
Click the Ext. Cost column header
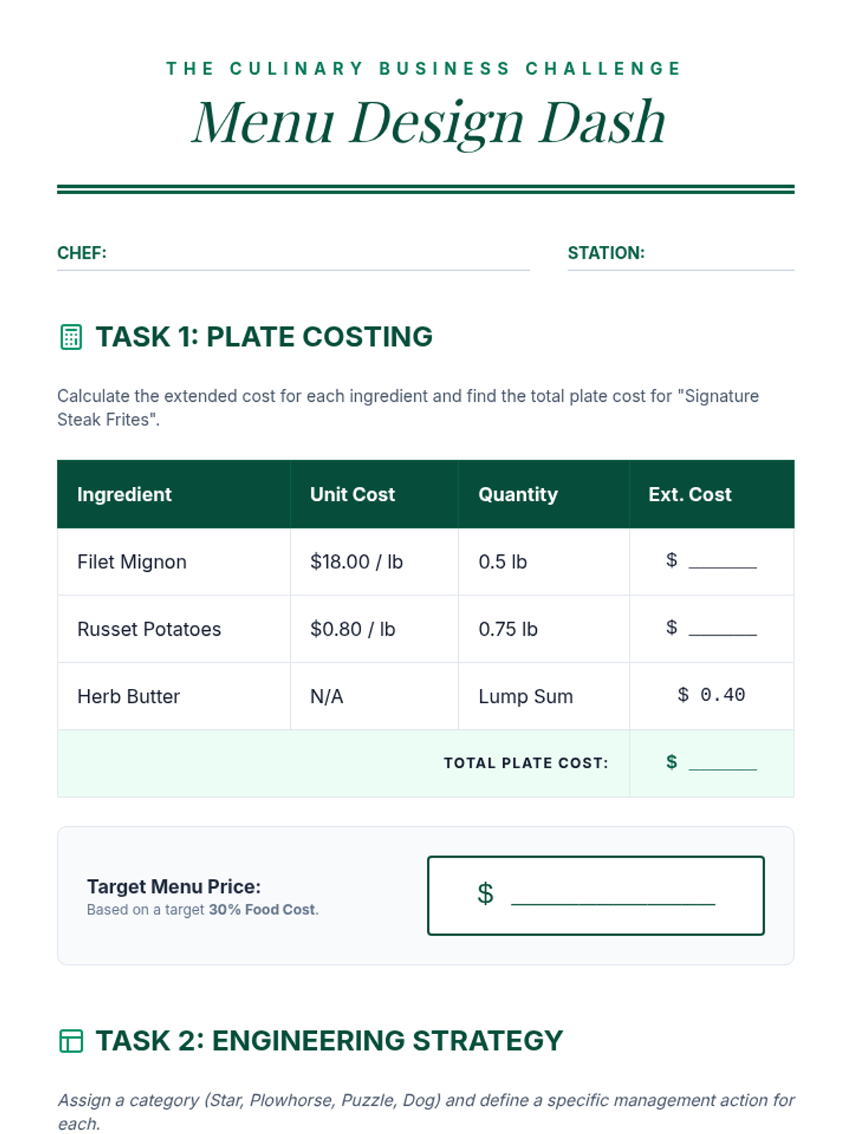[689, 495]
